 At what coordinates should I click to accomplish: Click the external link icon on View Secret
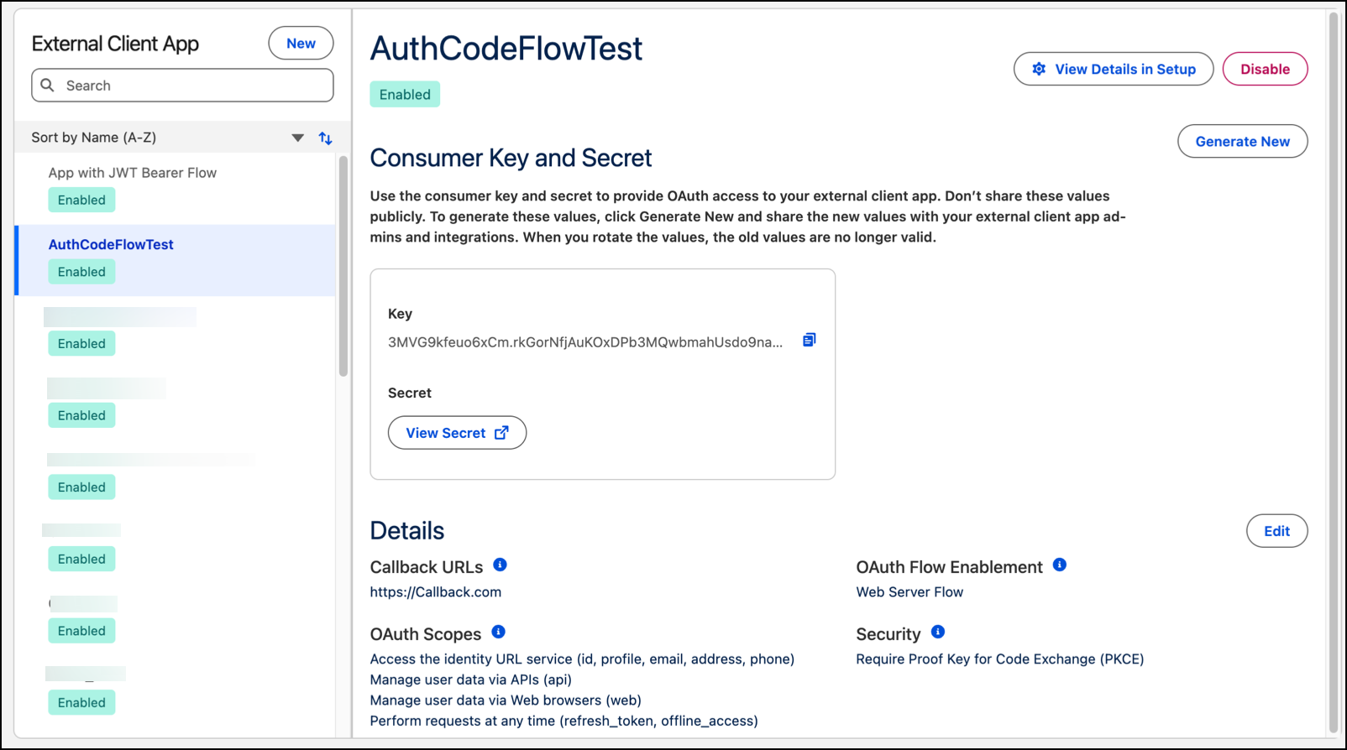point(501,433)
